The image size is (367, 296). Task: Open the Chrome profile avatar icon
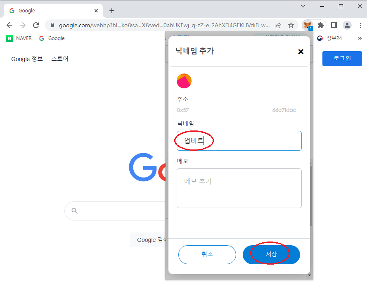click(x=347, y=25)
